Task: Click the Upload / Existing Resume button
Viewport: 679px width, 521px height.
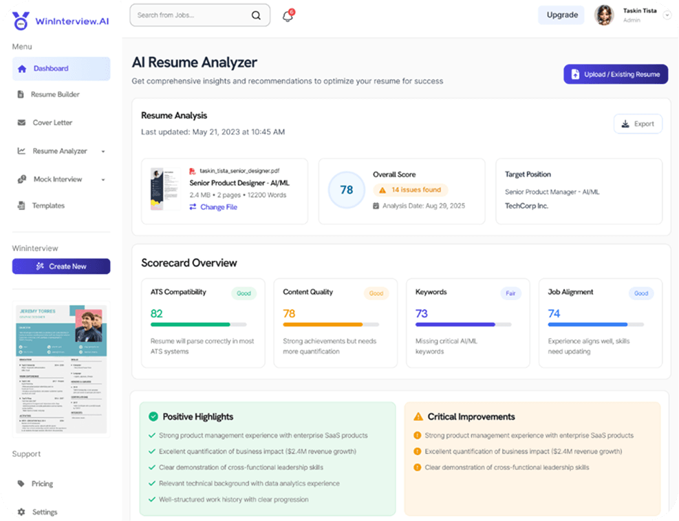Action: pos(615,74)
